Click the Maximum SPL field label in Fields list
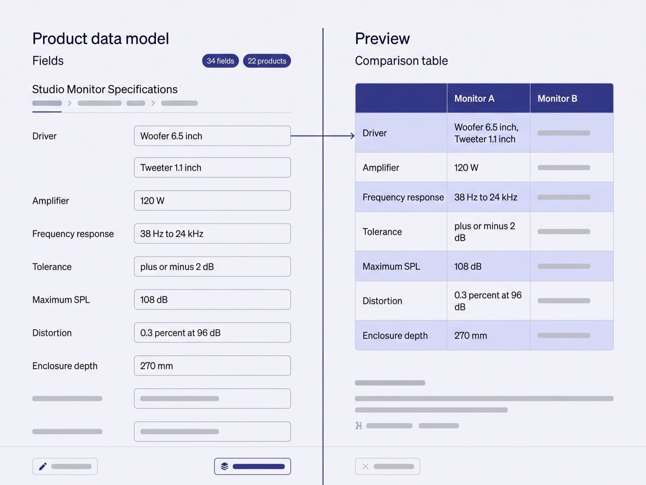This screenshot has width=646, height=485. (x=61, y=300)
